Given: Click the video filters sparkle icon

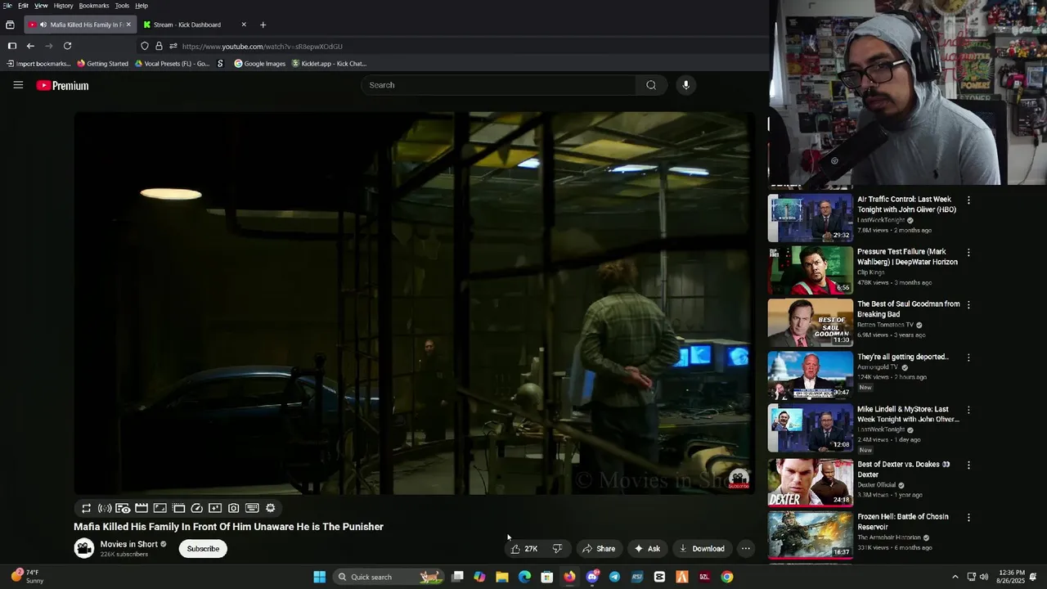Looking at the screenshot, I should [x=215, y=508].
